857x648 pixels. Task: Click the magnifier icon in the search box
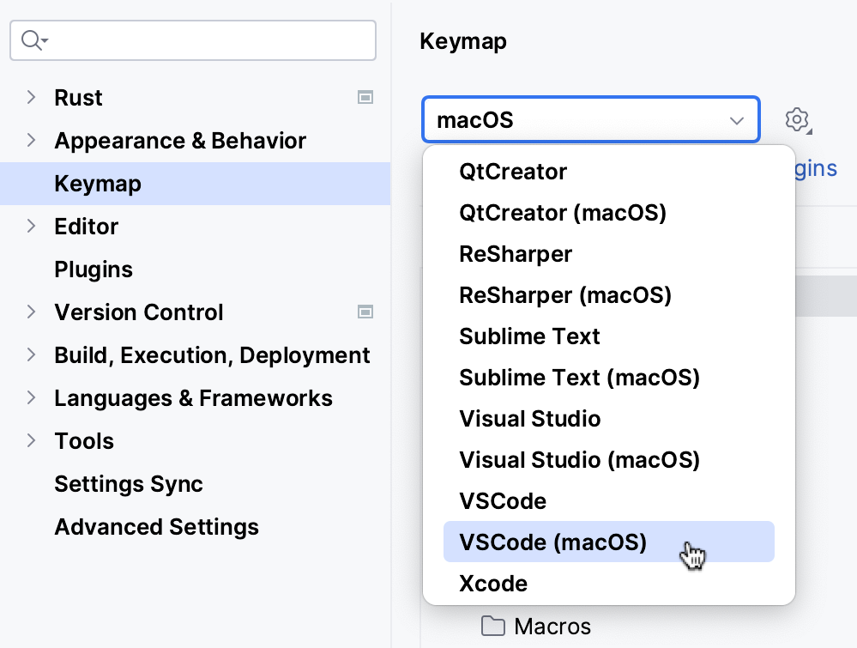[x=31, y=39]
